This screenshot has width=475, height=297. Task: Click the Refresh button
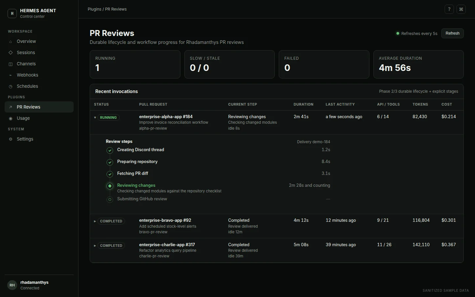[x=453, y=33]
